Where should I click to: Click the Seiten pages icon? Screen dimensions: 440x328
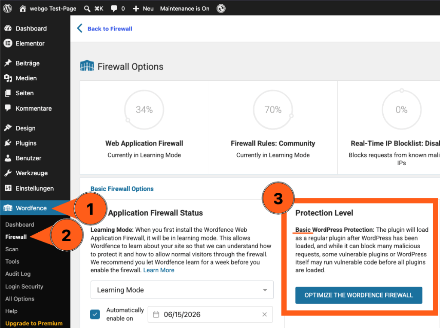(x=8, y=93)
